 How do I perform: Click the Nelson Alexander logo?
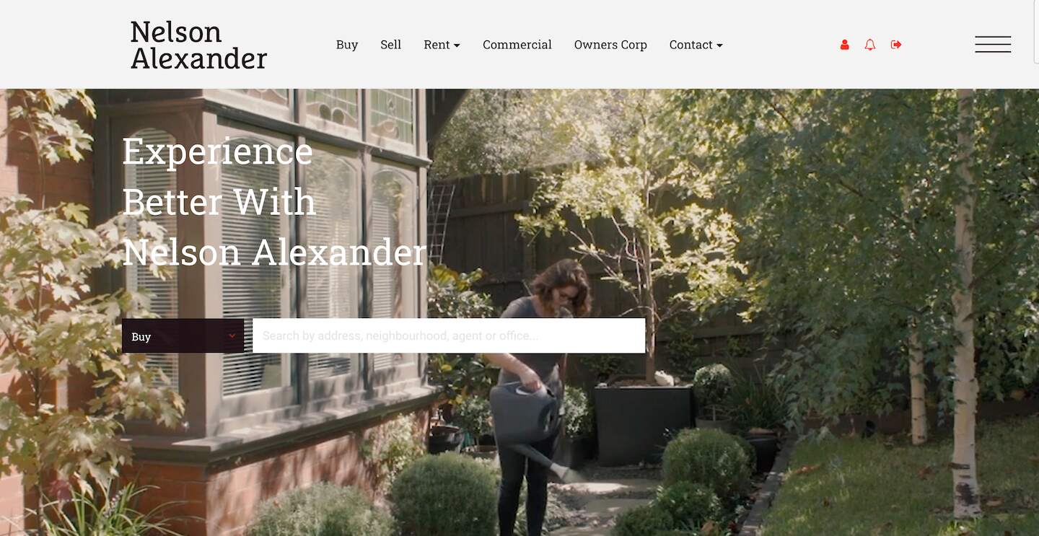click(198, 45)
